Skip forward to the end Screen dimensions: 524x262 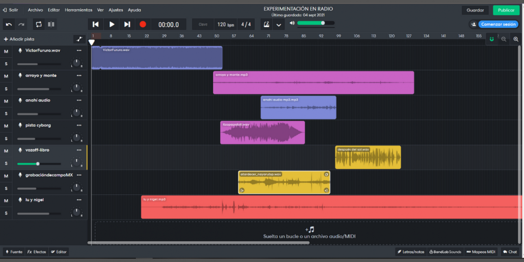(127, 24)
